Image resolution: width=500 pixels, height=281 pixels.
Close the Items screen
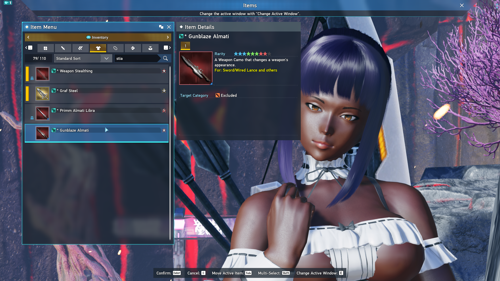462,5
